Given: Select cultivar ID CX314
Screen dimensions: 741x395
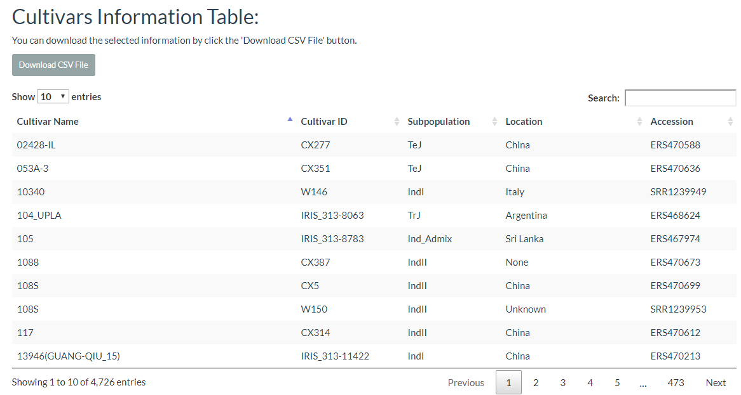Looking at the screenshot, I should coord(315,333).
